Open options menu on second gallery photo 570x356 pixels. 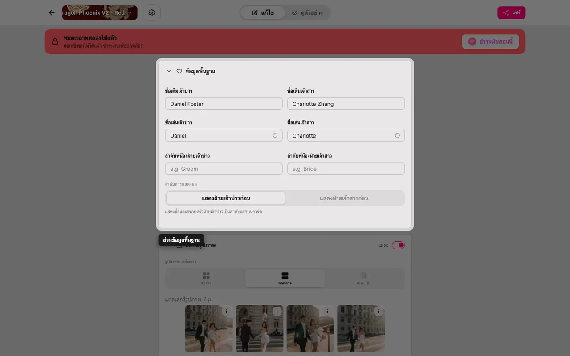point(277,311)
